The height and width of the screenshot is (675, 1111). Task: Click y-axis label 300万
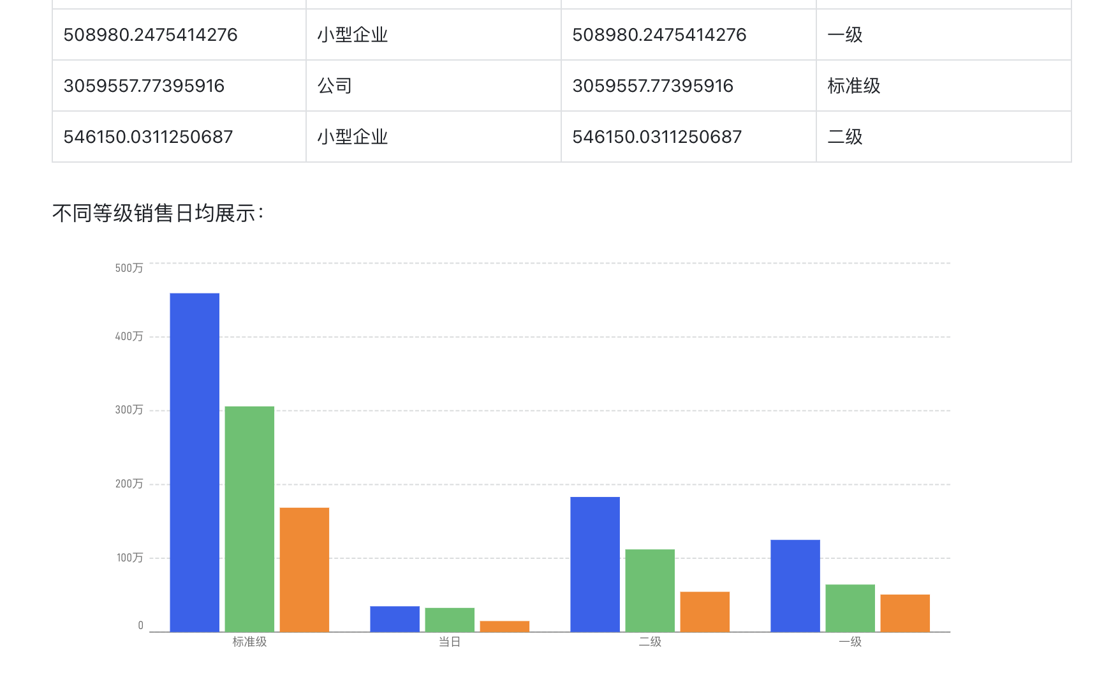coord(129,410)
